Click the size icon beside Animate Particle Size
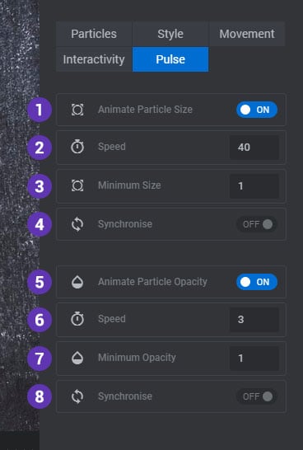 pos(77,110)
